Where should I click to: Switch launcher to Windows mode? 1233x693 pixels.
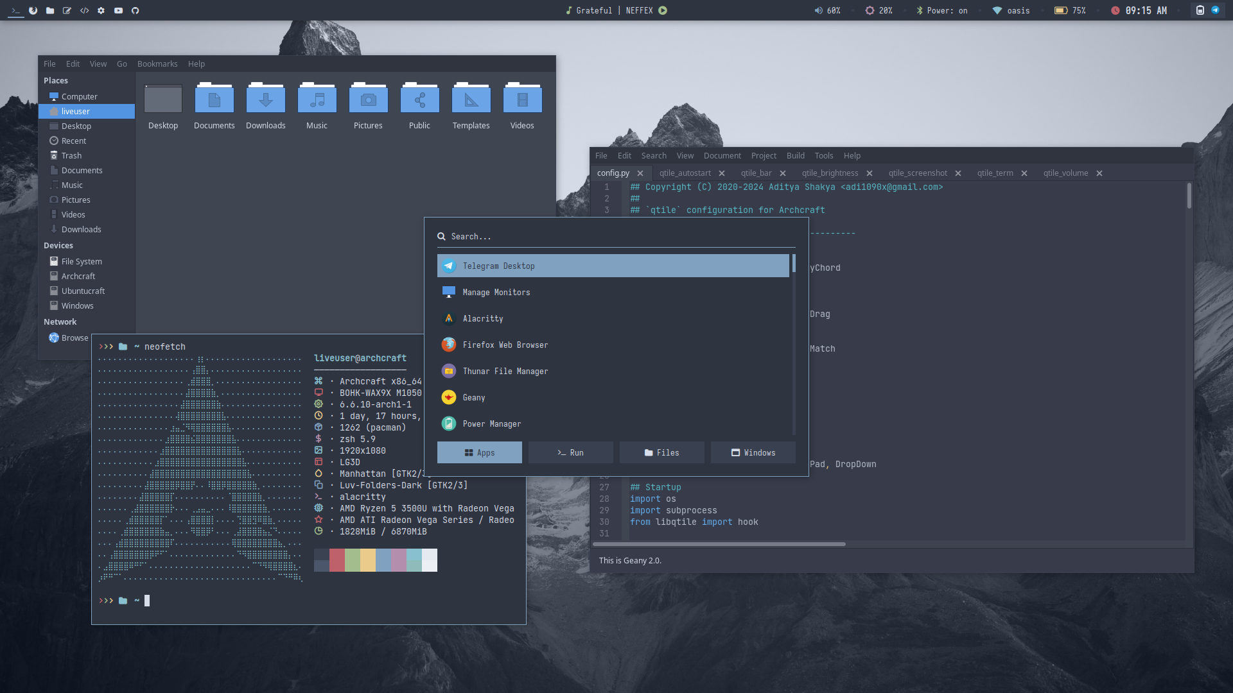pos(753,452)
